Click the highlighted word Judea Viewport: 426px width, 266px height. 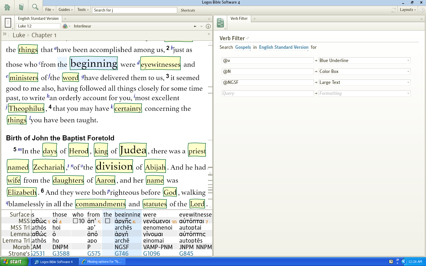coord(133,150)
